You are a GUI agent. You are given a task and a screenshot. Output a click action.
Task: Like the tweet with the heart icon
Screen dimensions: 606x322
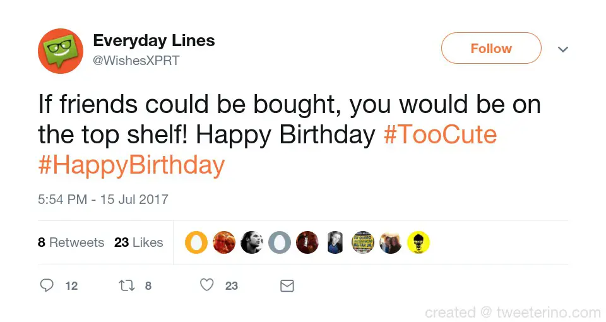pyautogui.click(x=207, y=286)
